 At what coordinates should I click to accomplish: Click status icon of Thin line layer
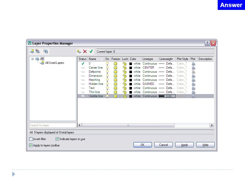(83, 92)
